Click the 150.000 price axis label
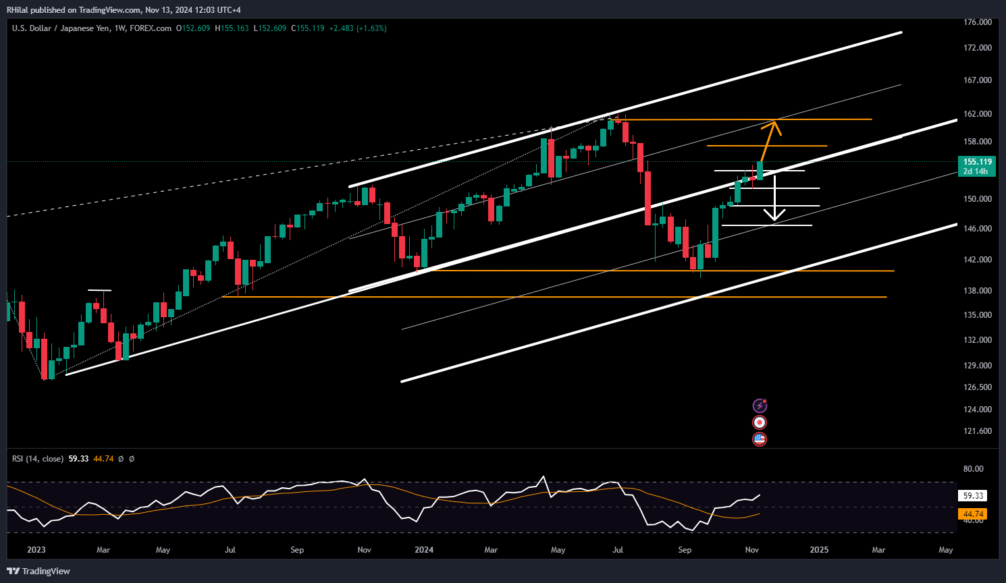 [977, 199]
